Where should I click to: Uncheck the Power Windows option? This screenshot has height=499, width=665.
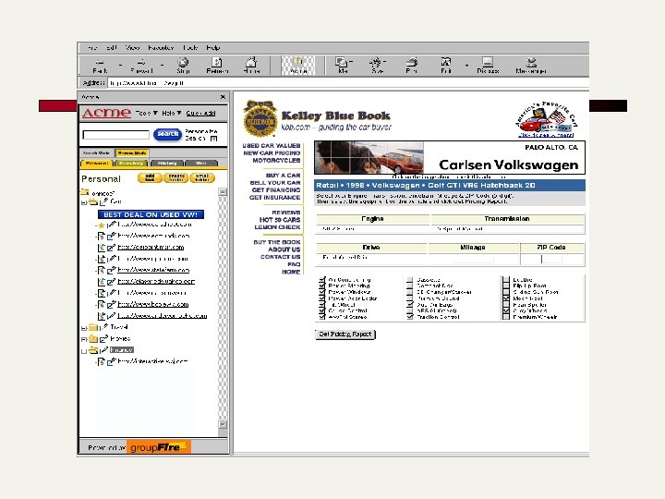[322, 292]
